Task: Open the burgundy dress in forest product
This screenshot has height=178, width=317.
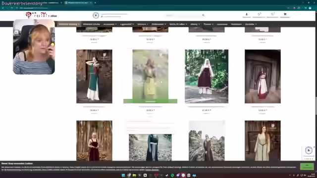Action: [207, 76]
